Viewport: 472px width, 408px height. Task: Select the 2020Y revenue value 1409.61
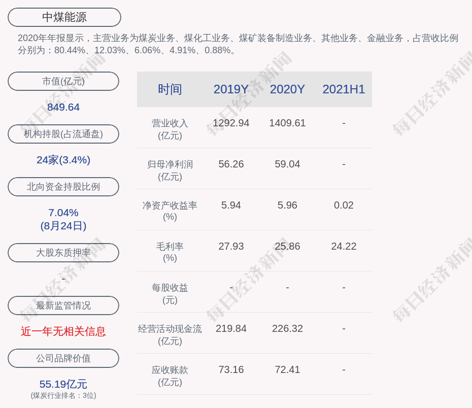click(x=287, y=123)
